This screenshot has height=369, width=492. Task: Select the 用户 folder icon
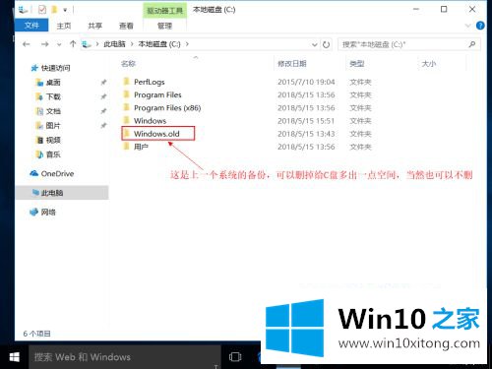[126, 146]
